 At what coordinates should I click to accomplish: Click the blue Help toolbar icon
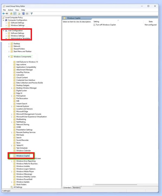(x=23, y=14)
